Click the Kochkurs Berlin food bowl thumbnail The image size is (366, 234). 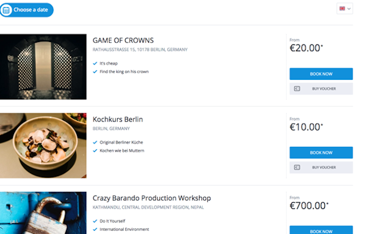tap(43, 146)
